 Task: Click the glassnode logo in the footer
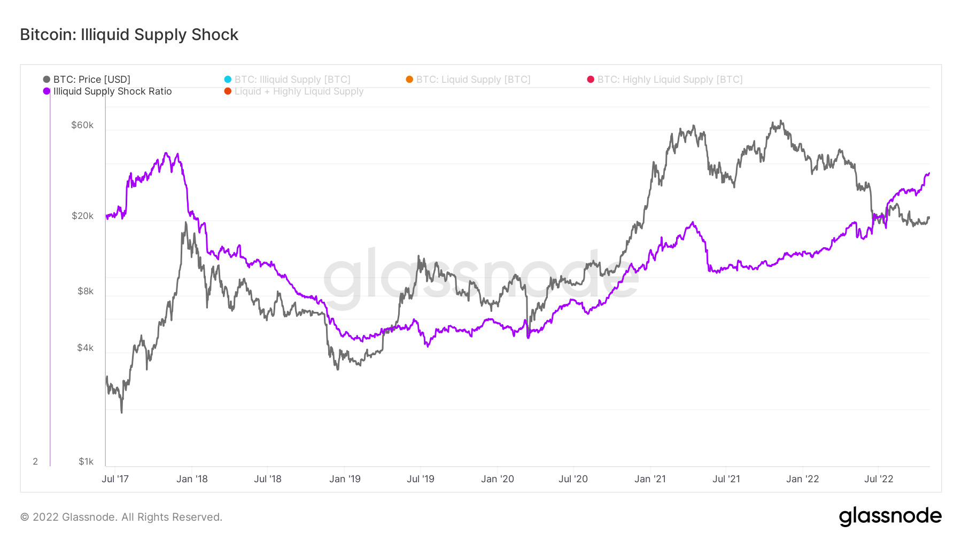pos(890,516)
